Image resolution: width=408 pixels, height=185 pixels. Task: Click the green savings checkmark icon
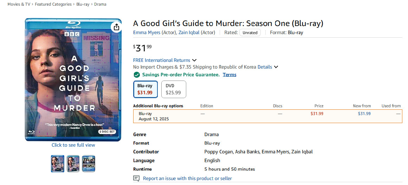[137, 75]
